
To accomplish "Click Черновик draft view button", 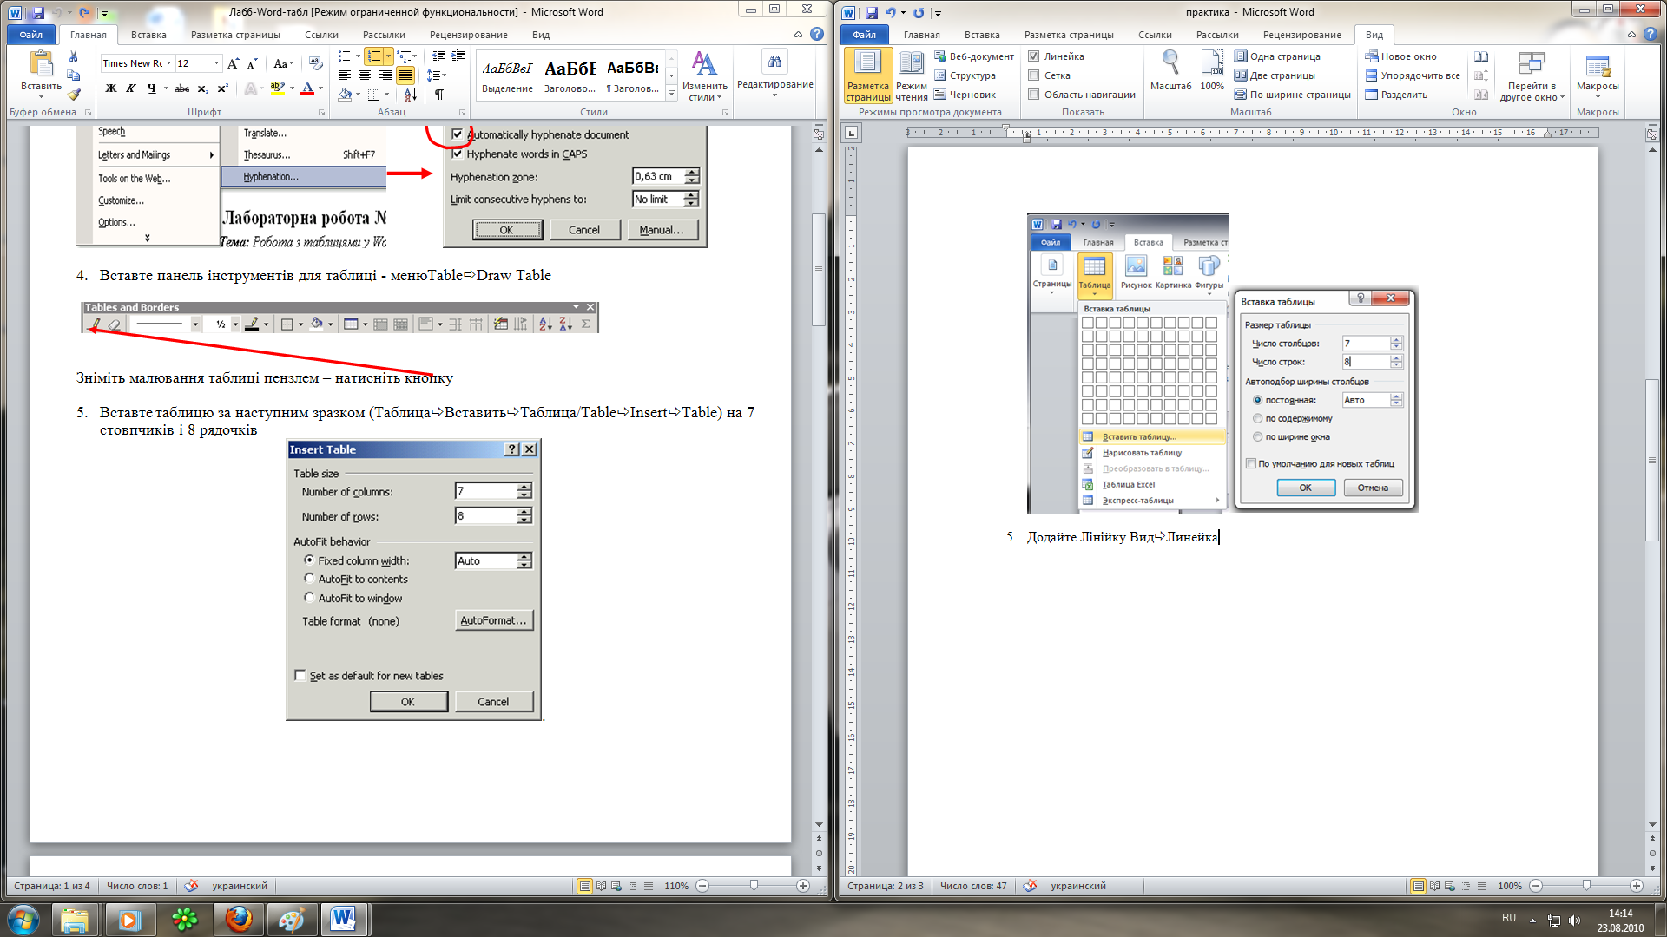I will (x=965, y=95).
